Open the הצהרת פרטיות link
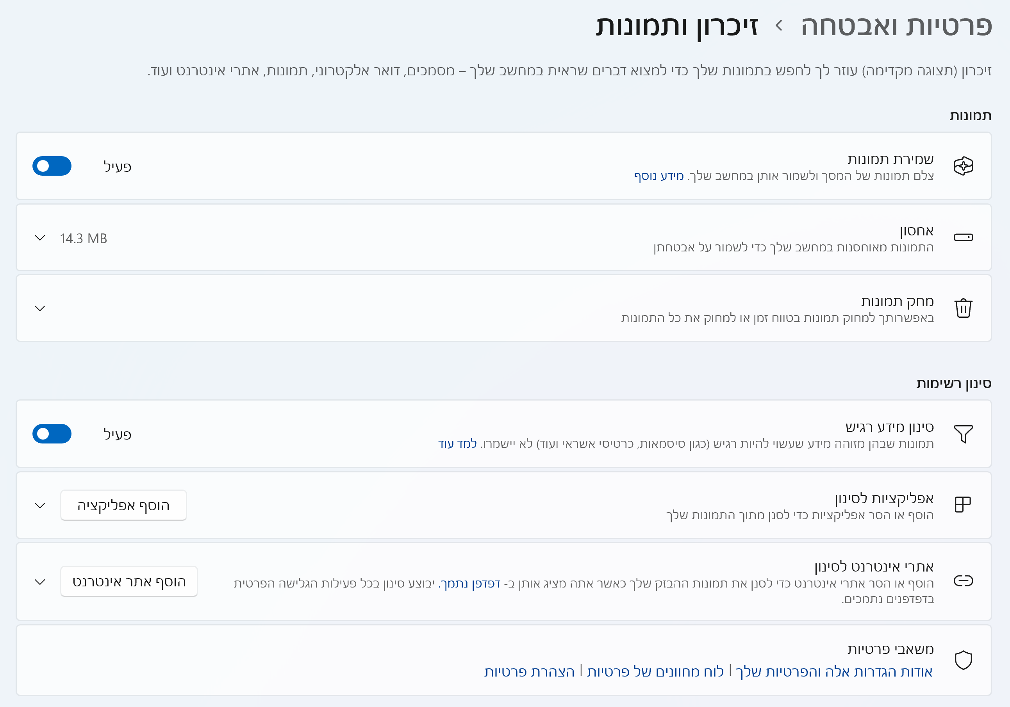Viewport: 1010px width, 707px height. click(530, 671)
